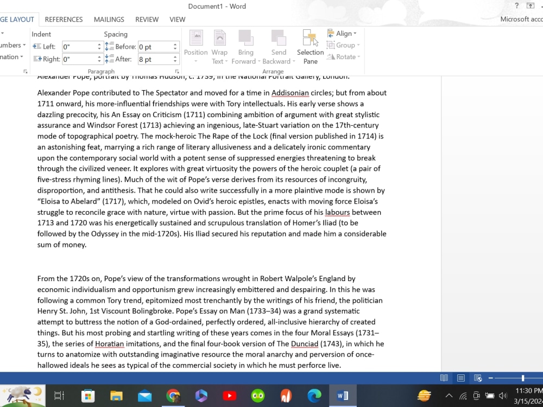Click the Indent Left value field
The width and height of the screenshot is (543, 407).
point(79,47)
